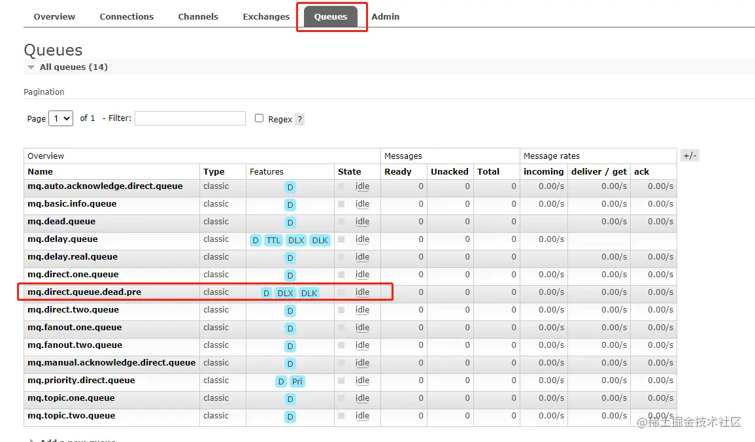
Task: Open the mq.fanout.one.queue link
Action: click(75, 328)
